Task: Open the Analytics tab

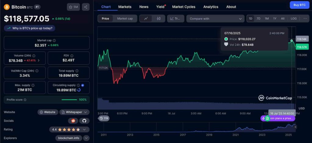Action: (211, 7)
